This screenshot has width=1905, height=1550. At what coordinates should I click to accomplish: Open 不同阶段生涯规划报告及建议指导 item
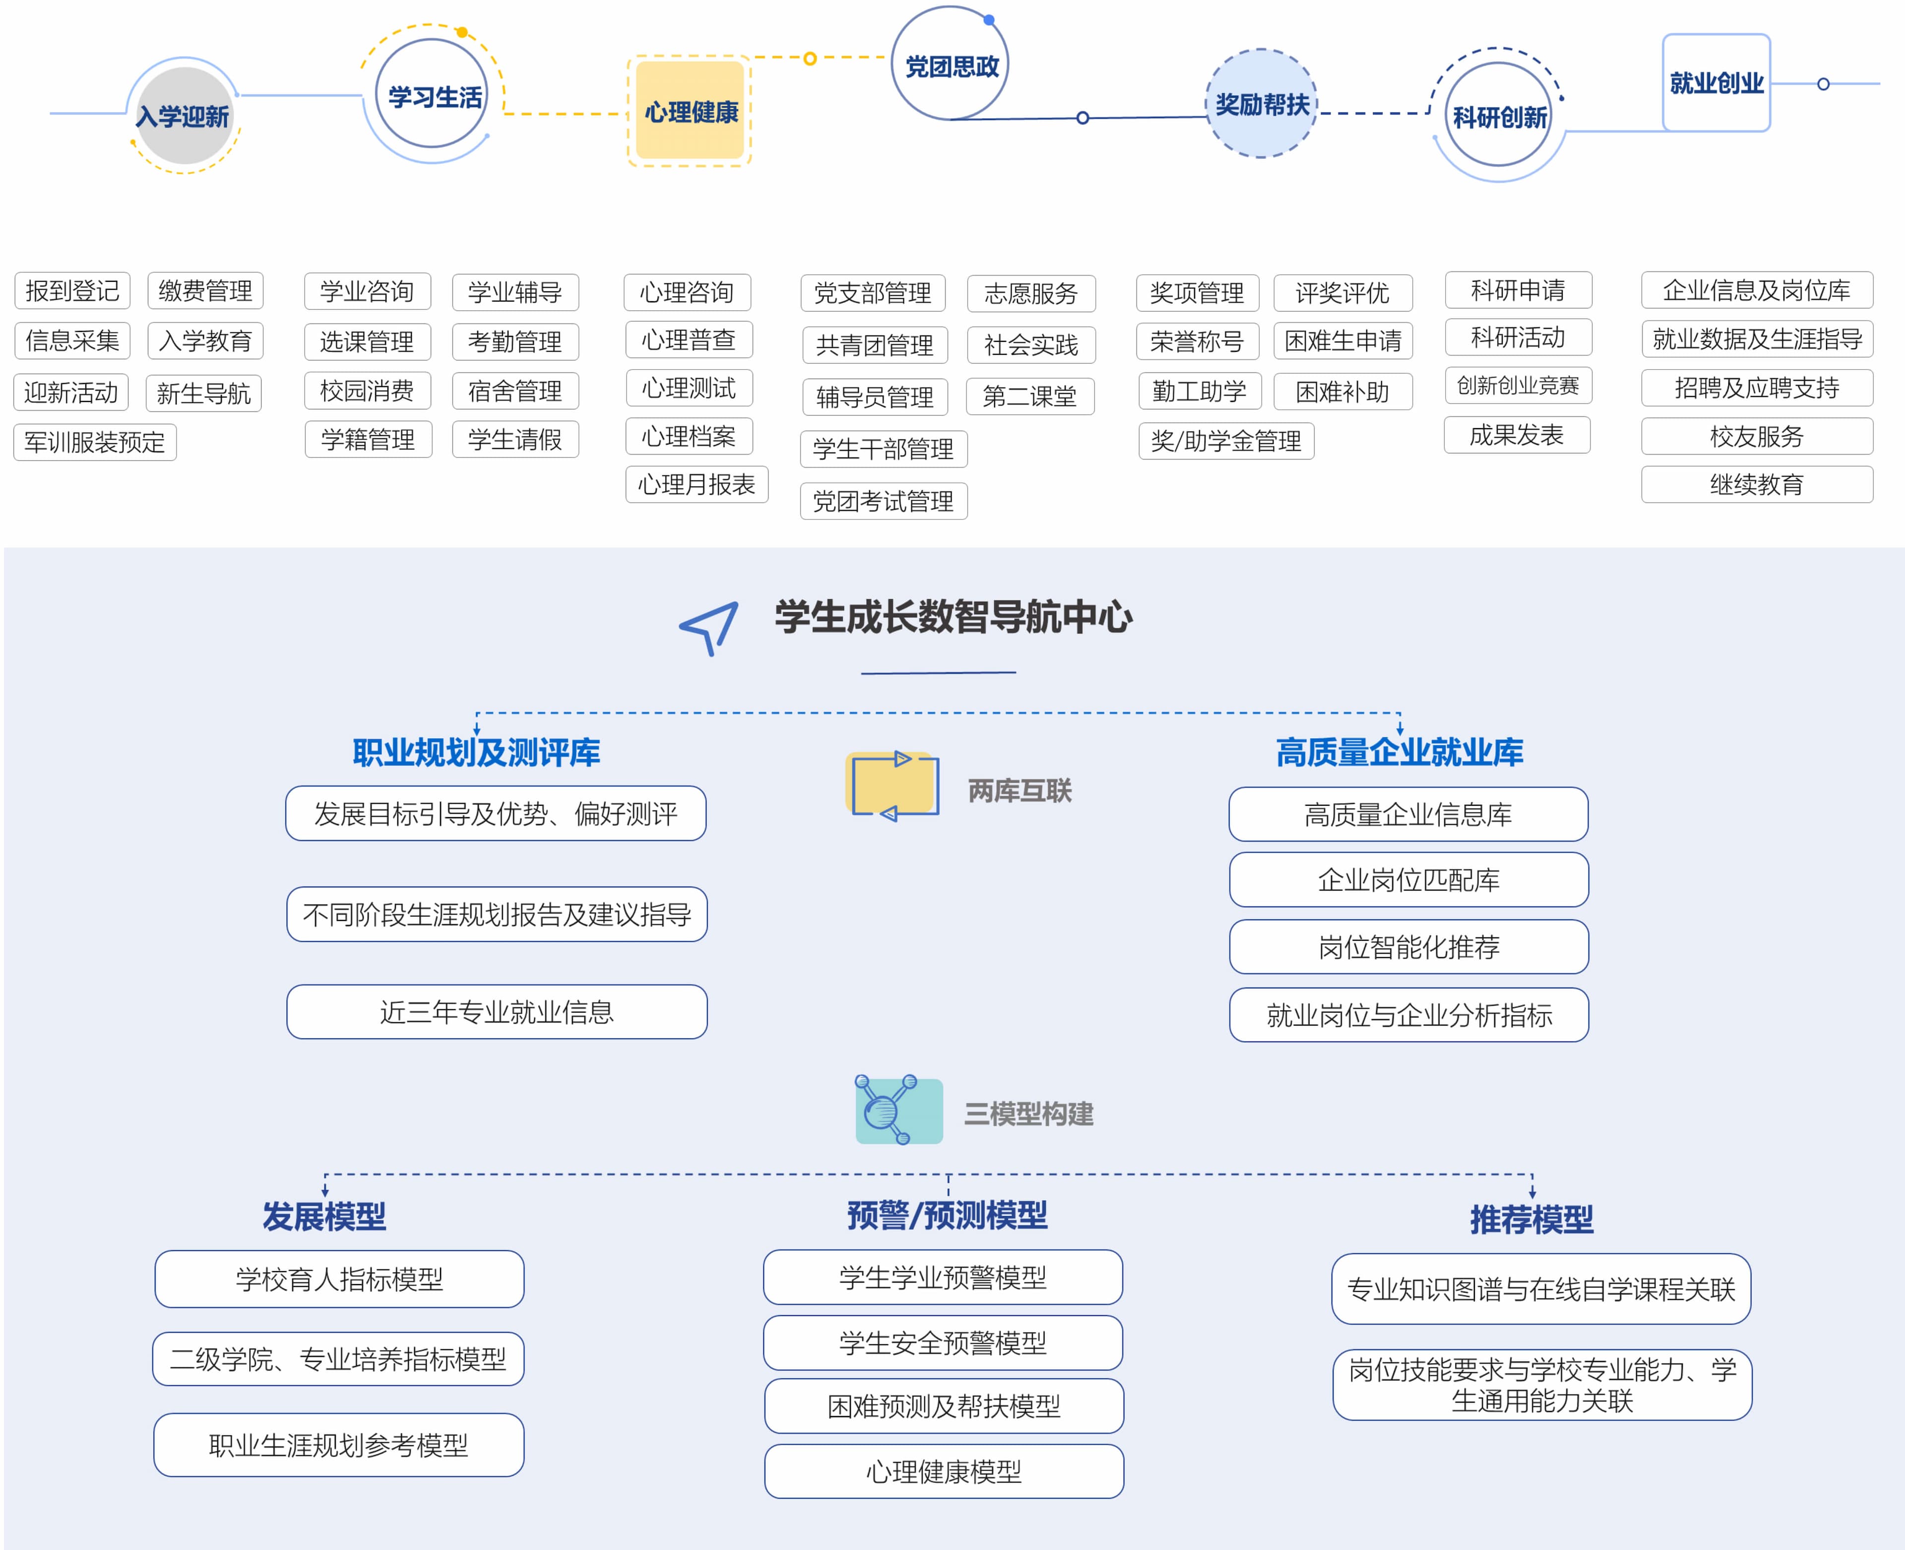[497, 914]
